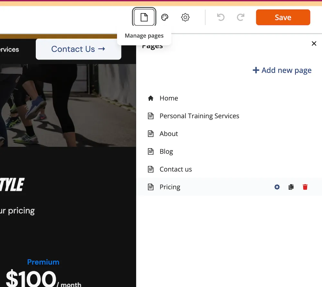Select the About page
This screenshot has height=287, width=322.
229,134
